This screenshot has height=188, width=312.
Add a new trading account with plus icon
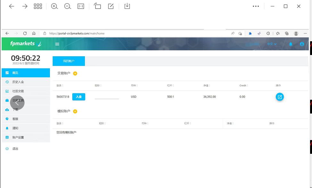tap(75, 74)
